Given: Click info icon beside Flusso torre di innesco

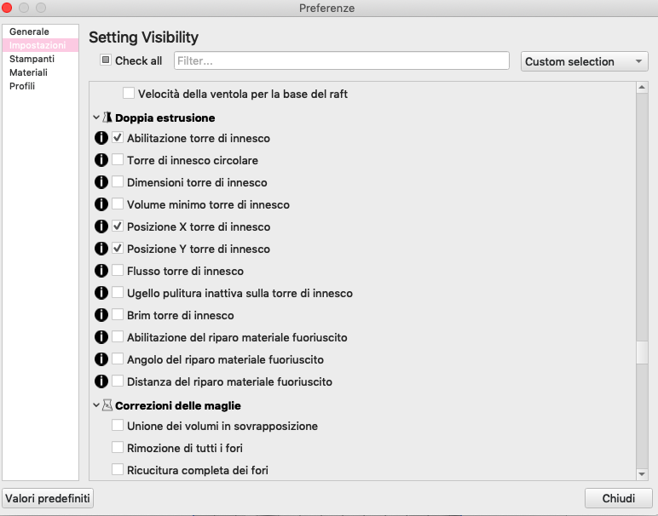Looking at the screenshot, I should pos(101,271).
